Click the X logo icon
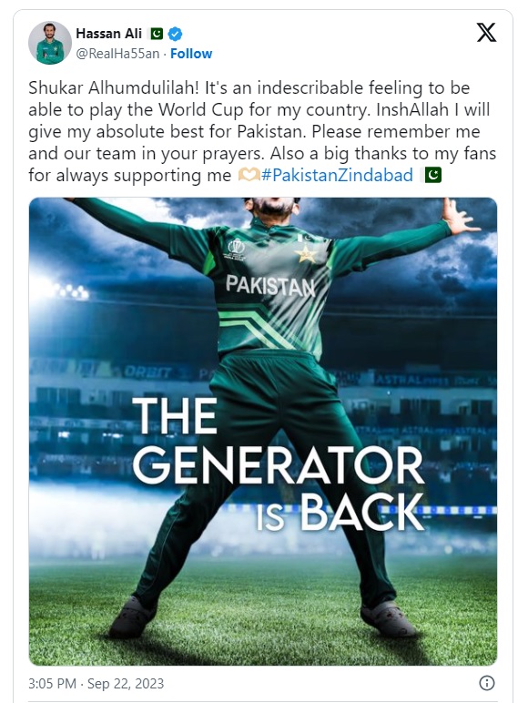 [486, 33]
